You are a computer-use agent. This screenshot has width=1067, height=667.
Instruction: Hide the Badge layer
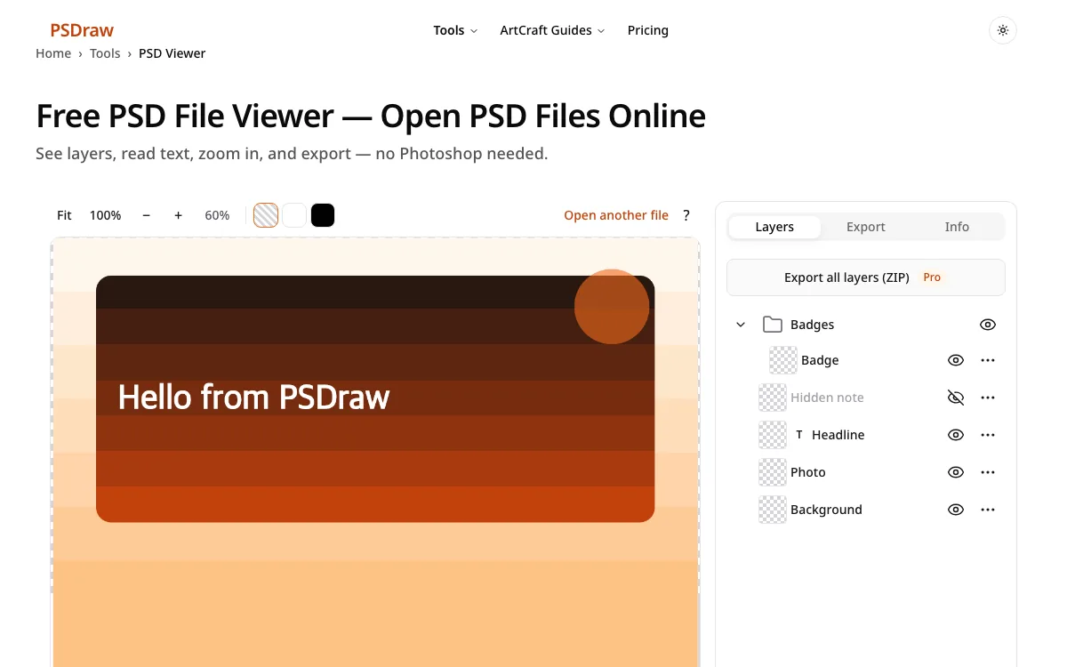pyautogui.click(x=956, y=360)
